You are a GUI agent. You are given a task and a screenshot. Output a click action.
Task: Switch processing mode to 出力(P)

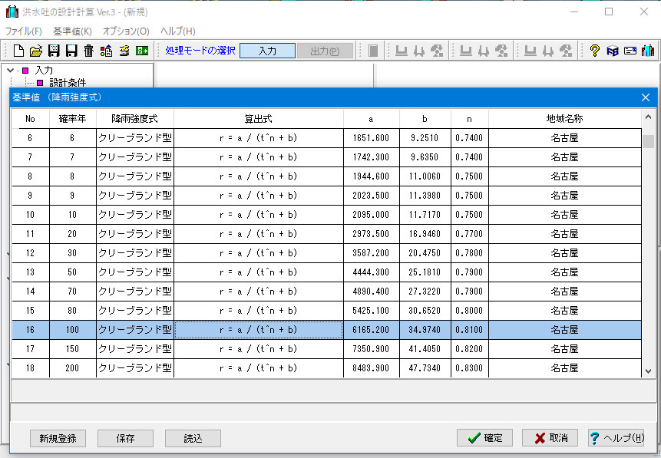tap(325, 51)
